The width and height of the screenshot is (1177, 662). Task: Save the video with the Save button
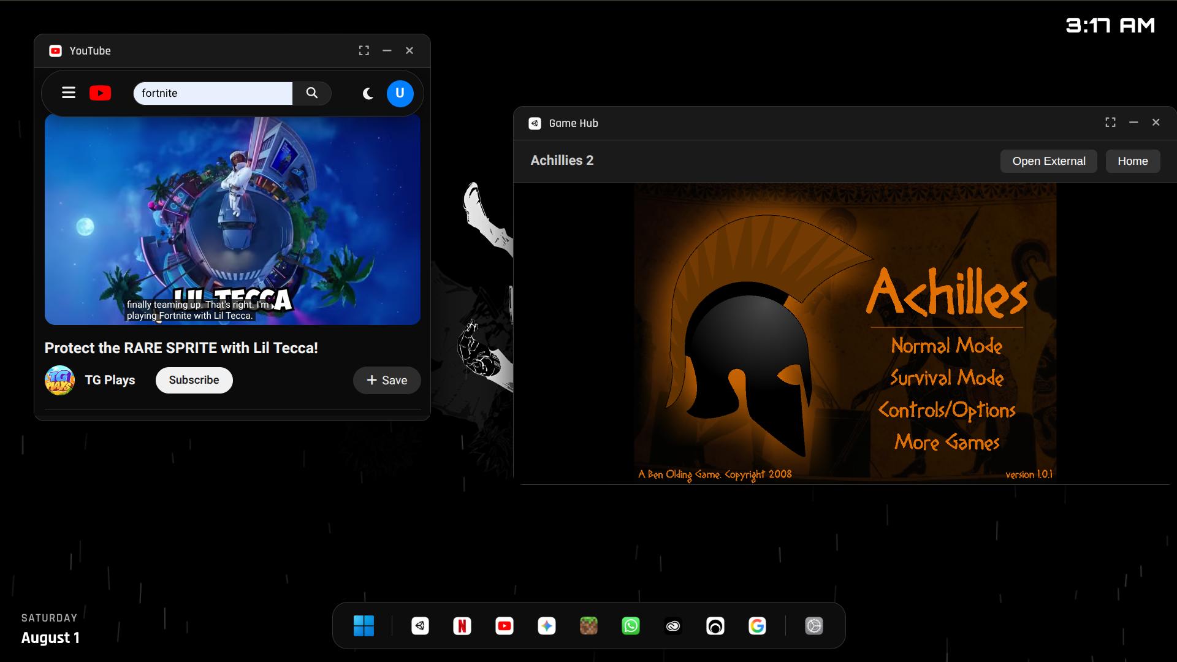point(387,380)
